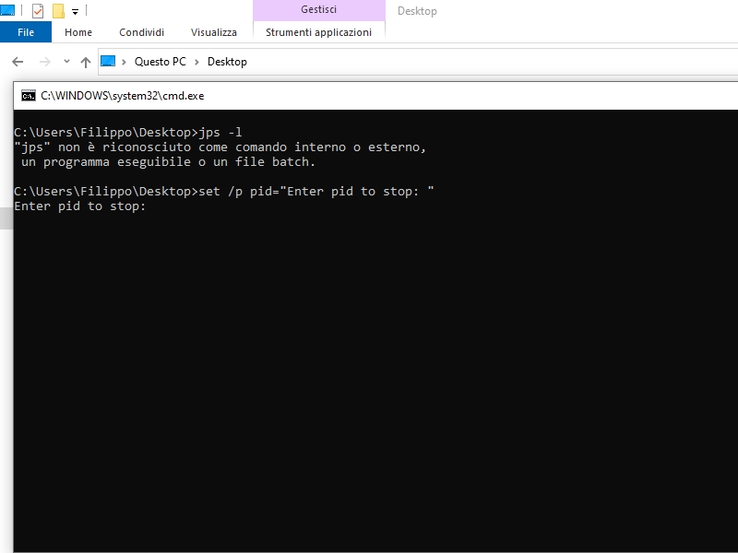This screenshot has width=738, height=553.
Task: Click the Properties quick access icon
Action: (38, 10)
